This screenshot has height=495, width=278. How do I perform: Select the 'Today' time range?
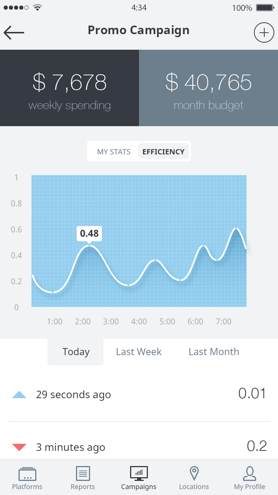click(x=76, y=351)
